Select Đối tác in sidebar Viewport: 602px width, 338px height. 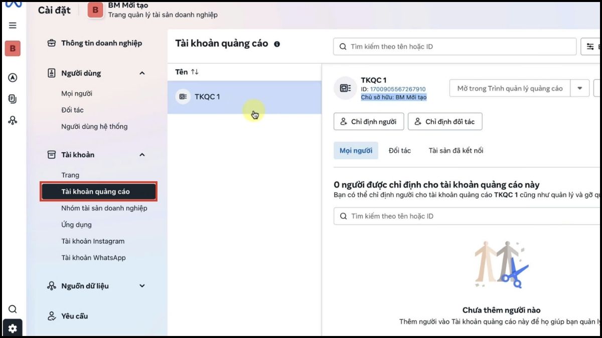(x=72, y=110)
